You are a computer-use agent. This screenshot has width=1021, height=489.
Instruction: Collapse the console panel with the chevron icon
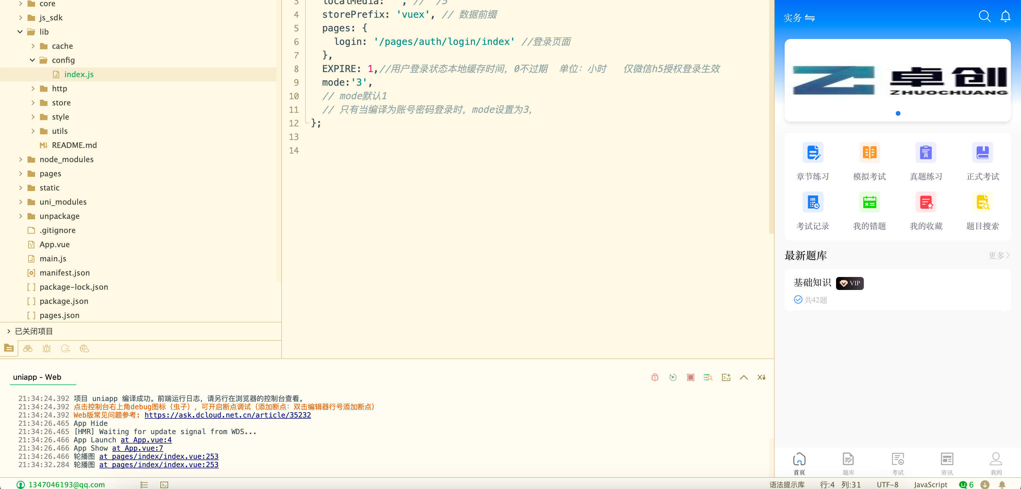click(744, 377)
